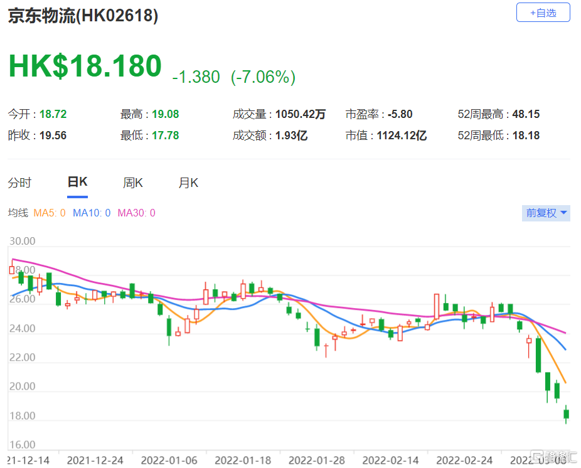Click the 20.00 y-axis label

22,386
